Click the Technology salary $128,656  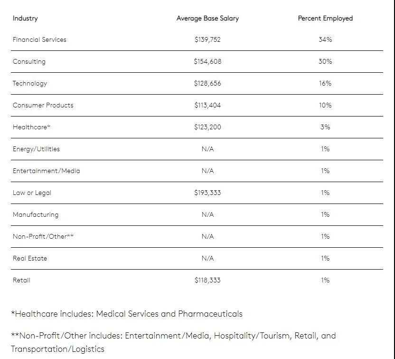click(207, 83)
